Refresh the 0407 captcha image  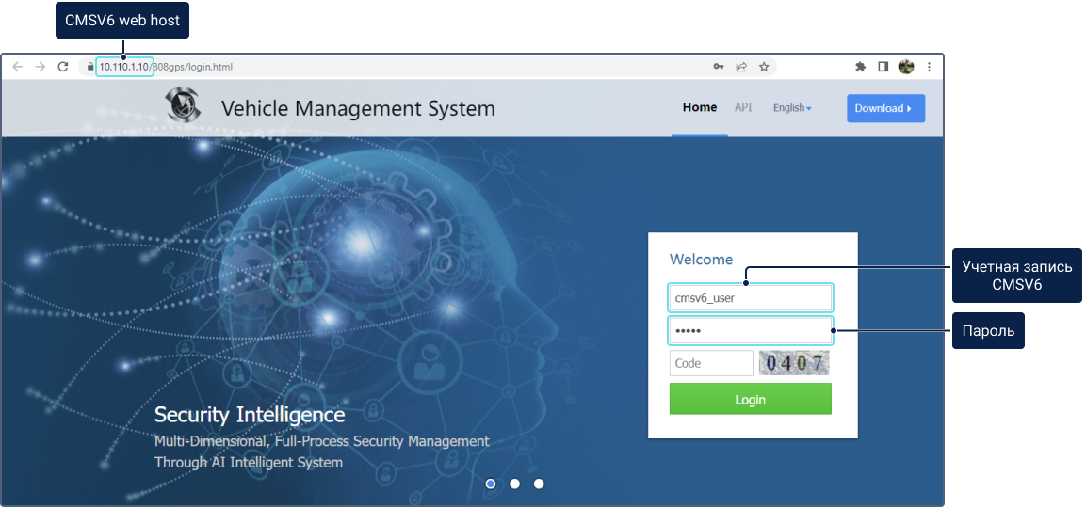[794, 363]
